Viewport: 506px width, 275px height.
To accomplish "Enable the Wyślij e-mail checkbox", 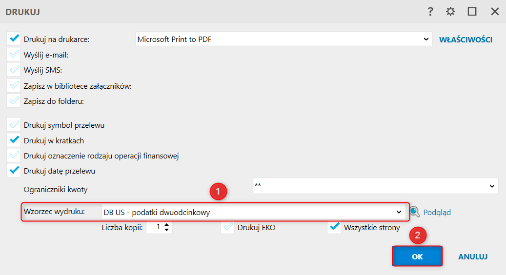I will click(14, 55).
